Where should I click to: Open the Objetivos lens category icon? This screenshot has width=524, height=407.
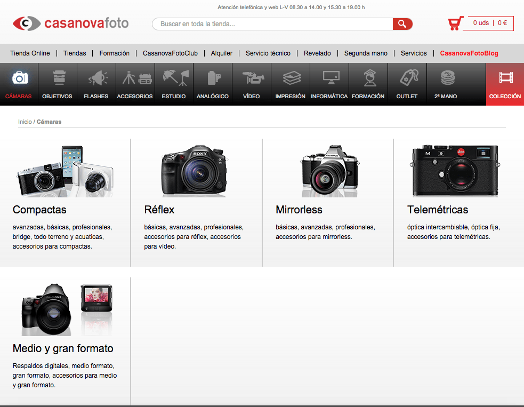click(59, 77)
